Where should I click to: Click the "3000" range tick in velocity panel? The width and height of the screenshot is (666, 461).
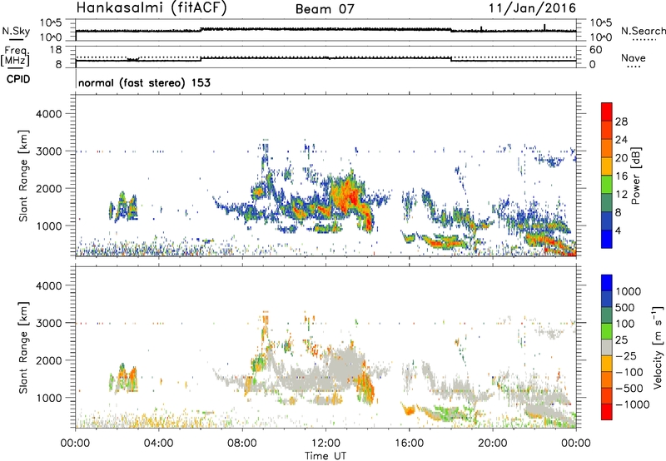point(48,323)
